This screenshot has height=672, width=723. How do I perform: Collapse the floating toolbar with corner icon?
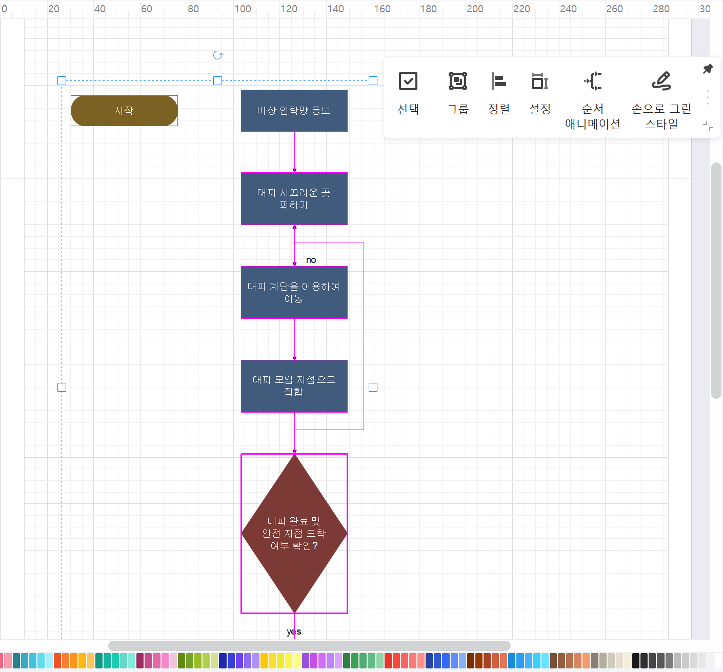708,126
